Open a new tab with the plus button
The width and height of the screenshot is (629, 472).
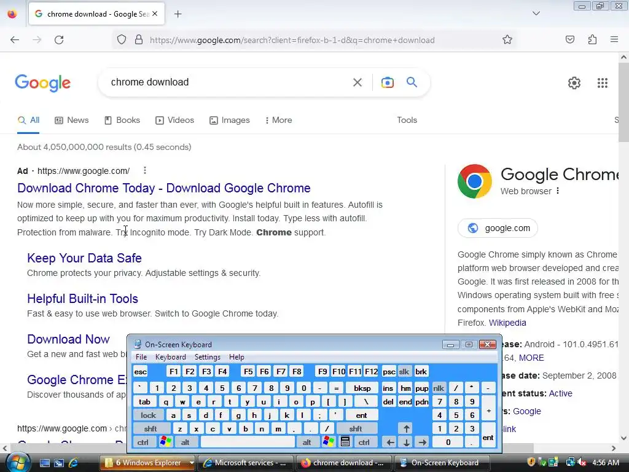(178, 14)
